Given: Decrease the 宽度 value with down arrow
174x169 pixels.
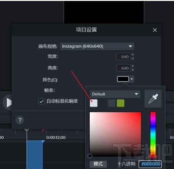Looking at the screenshot, I should click(133, 58).
